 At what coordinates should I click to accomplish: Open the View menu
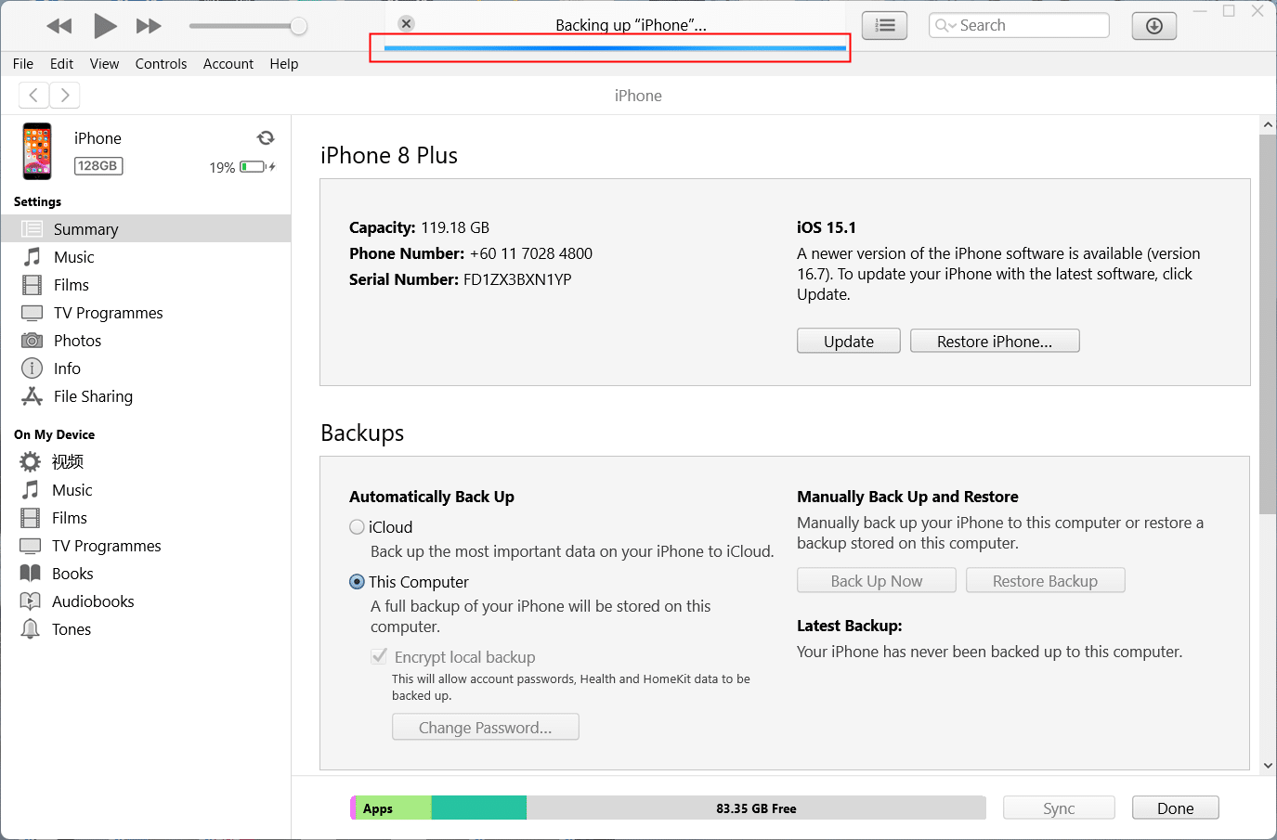point(104,64)
